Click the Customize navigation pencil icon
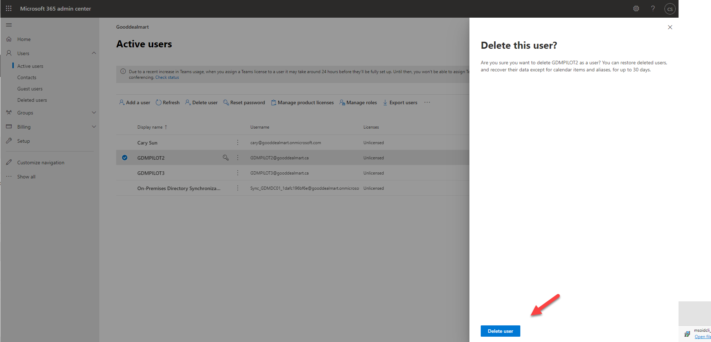711x342 pixels. coord(9,162)
